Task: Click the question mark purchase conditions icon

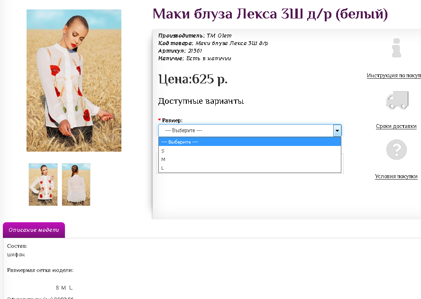Action: 396,150
